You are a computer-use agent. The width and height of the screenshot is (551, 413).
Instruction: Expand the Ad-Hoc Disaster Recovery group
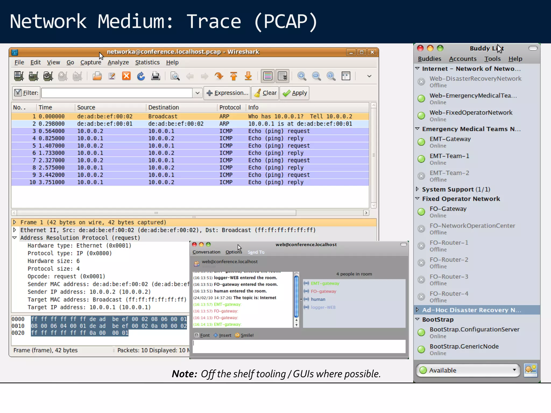417,310
